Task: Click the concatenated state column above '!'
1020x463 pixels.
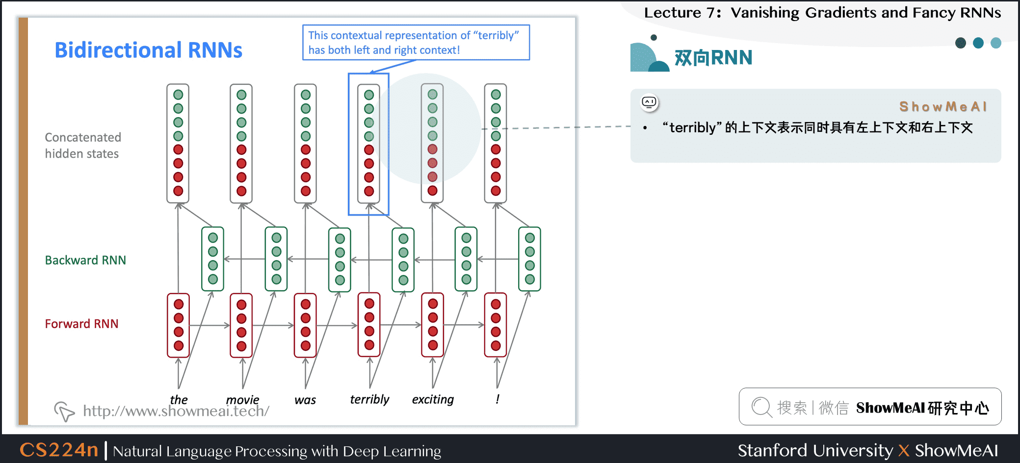Action: 496,143
